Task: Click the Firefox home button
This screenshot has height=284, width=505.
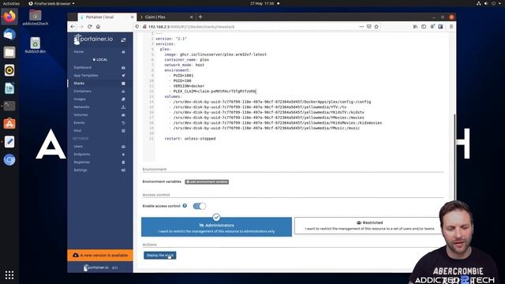Action: [x=98, y=27]
